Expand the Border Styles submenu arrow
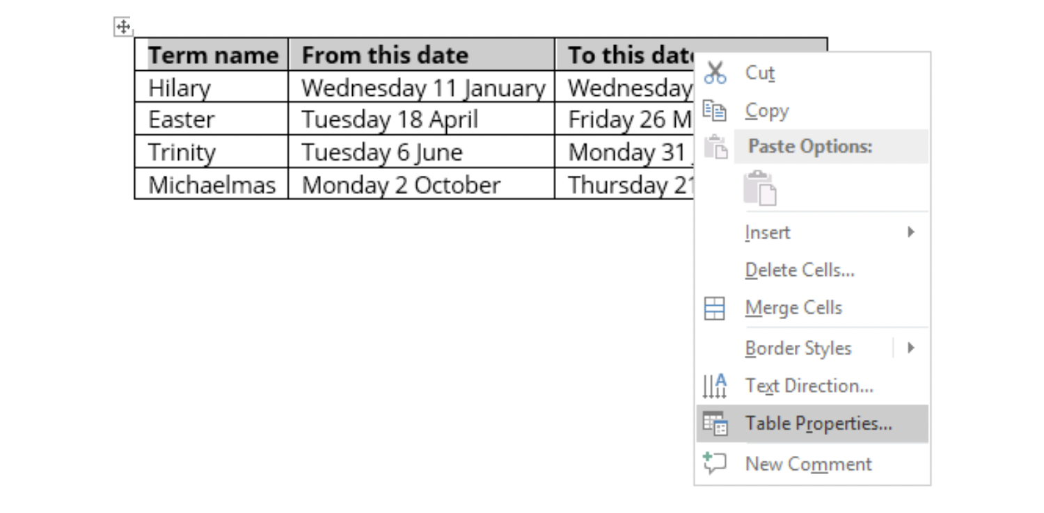The height and width of the screenshot is (513, 1044). point(911,348)
